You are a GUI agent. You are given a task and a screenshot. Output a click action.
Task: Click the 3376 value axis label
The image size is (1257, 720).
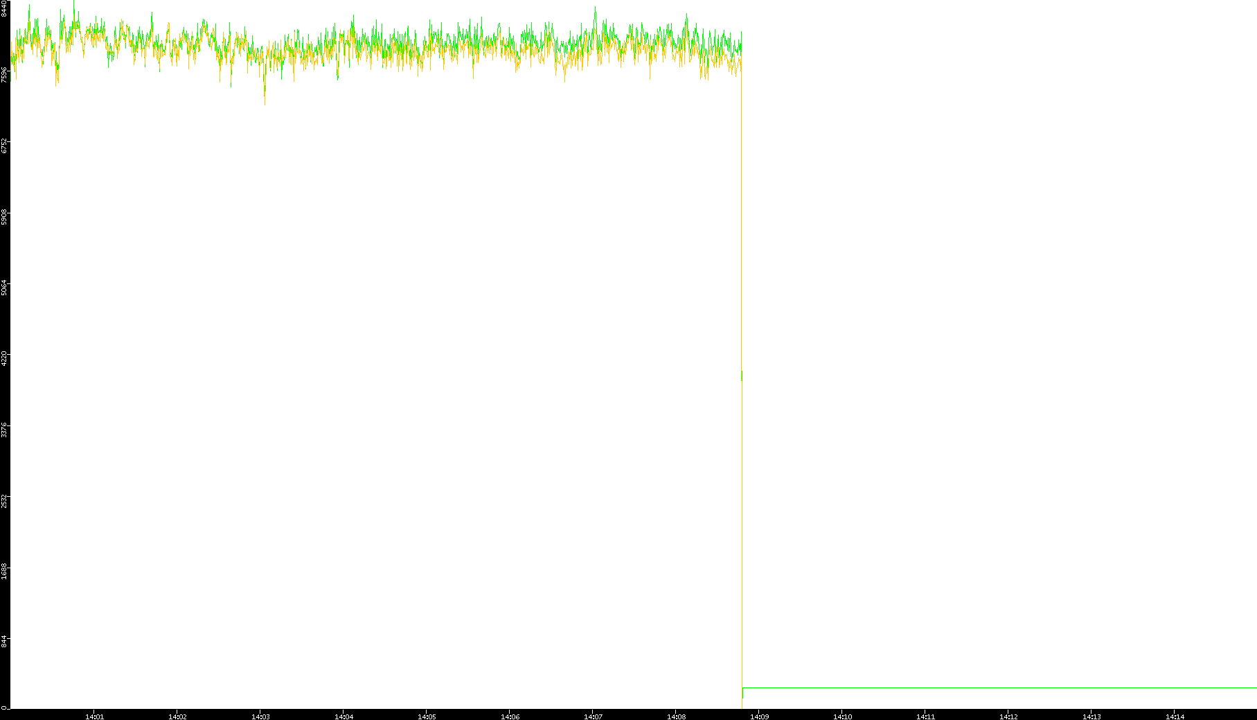[4, 430]
